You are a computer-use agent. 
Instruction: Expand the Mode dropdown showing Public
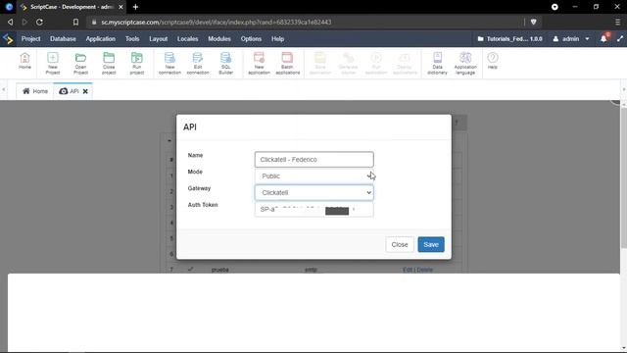pyautogui.click(x=314, y=176)
